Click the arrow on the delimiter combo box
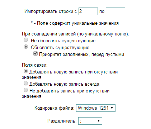Viewport: 151px width, 129px height. coord(99,121)
